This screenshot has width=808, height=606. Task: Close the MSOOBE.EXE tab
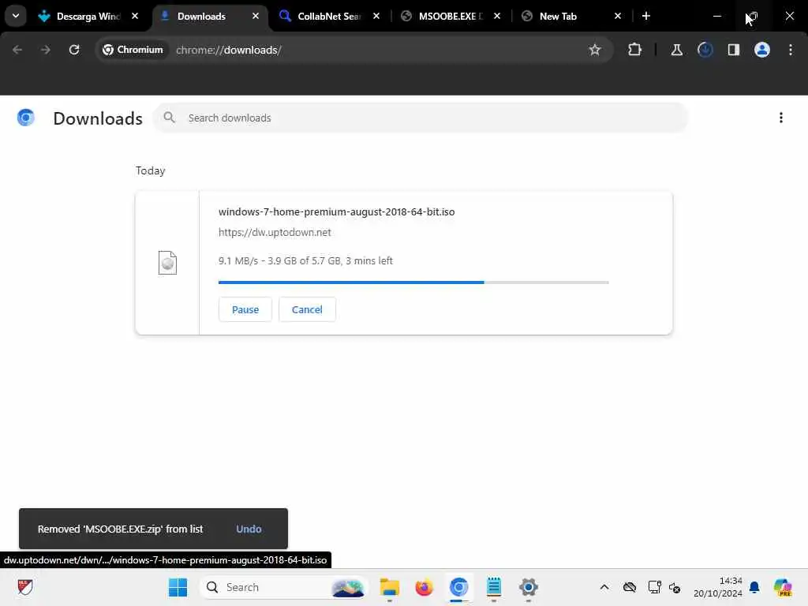point(497,16)
